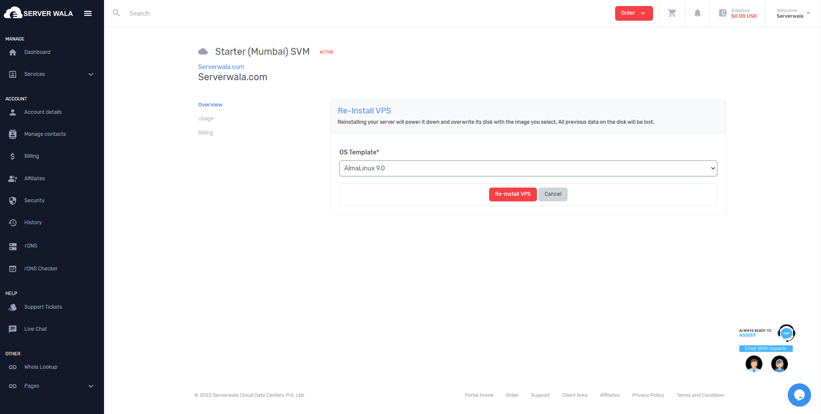
Task: Click the Pages link icon
Action: coord(13,386)
